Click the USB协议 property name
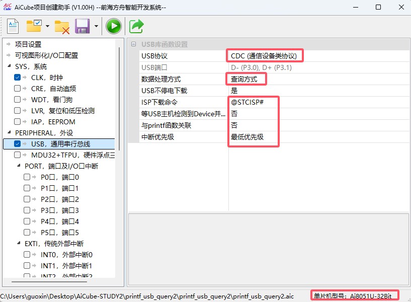The width and height of the screenshot is (411, 302). [x=154, y=56]
